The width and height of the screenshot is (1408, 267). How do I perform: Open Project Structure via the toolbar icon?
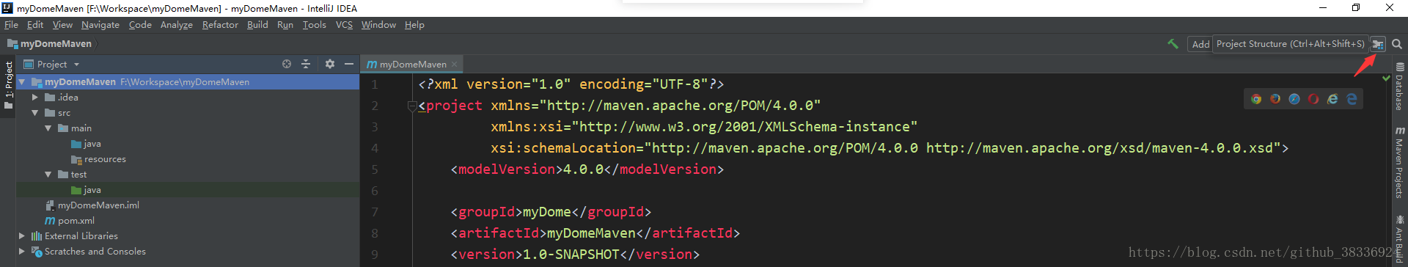point(1378,44)
